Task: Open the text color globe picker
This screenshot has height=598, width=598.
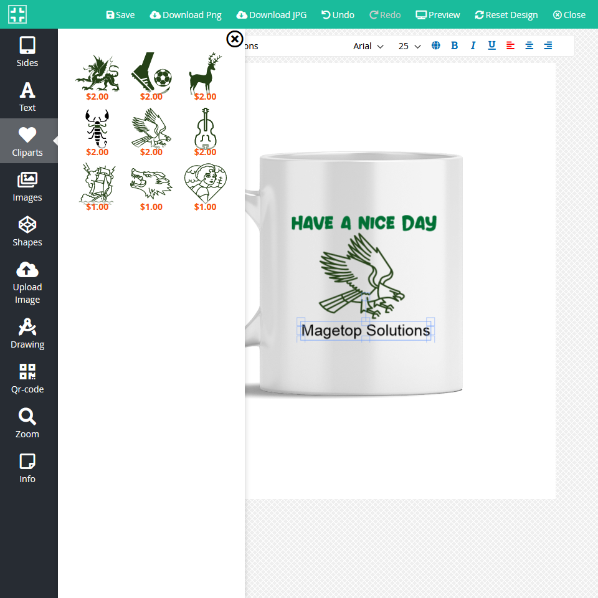Action: coord(435,45)
